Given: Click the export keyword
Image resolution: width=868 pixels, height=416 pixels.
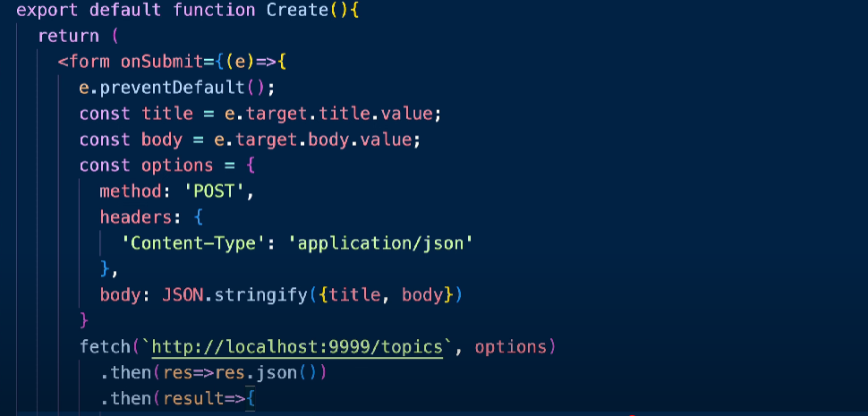Looking at the screenshot, I should (x=47, y=10).
